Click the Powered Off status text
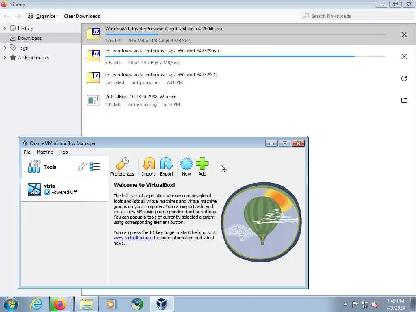 64,192
